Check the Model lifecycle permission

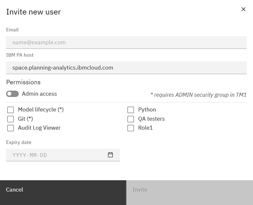pos(11,110)
